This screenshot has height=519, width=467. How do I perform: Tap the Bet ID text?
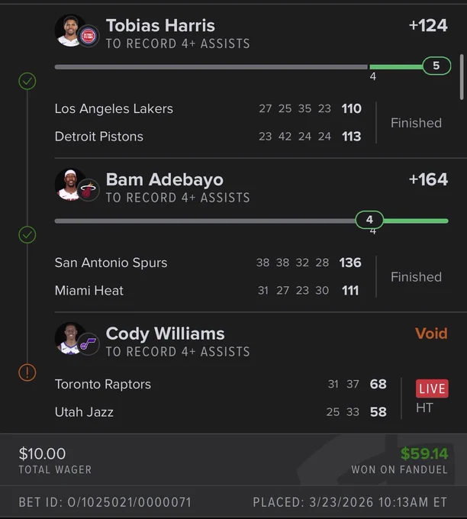tap(105, 502)
